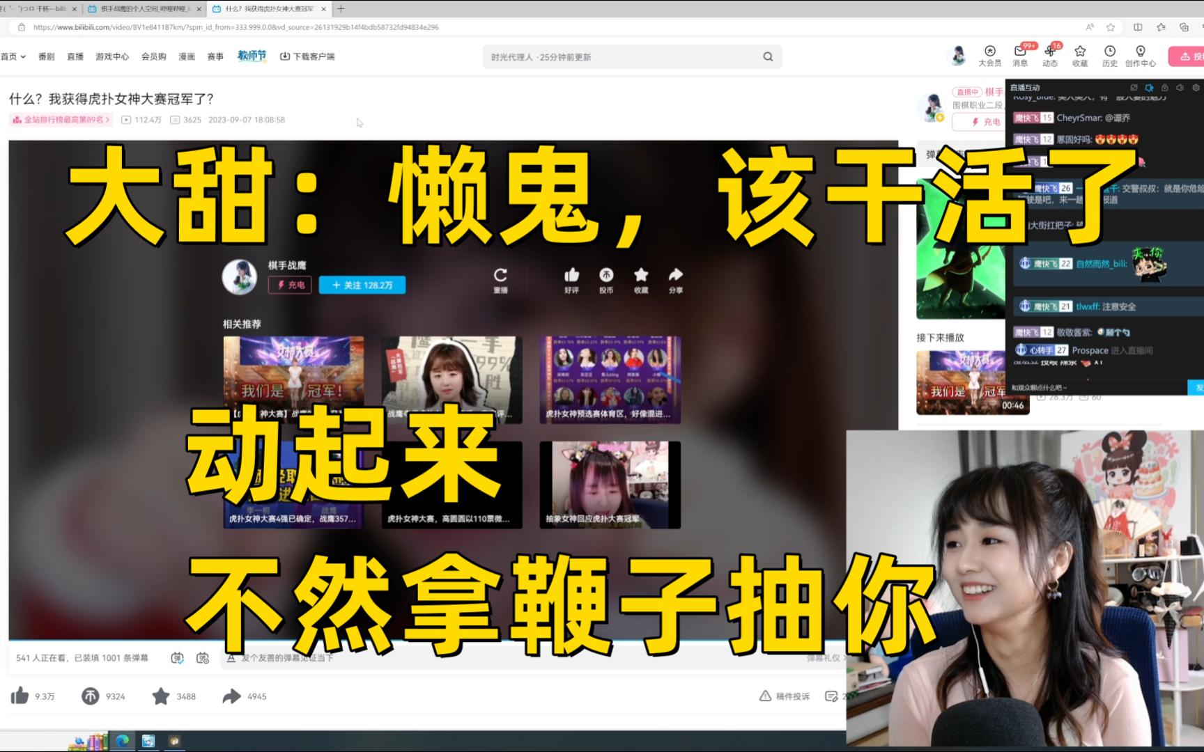1204x752 pixels.
Task: Open the 漫画 nav item
Action: tap(187, 56)
